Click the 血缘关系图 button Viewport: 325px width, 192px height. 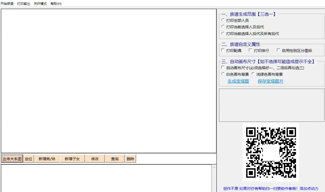pyautogui.click(x=12, y=159)
